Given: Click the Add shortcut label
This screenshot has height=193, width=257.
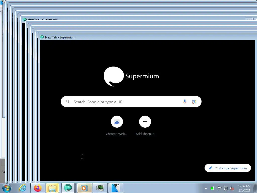Looking at the screenshot, I should pyautogui.click(x=145, y=134).
